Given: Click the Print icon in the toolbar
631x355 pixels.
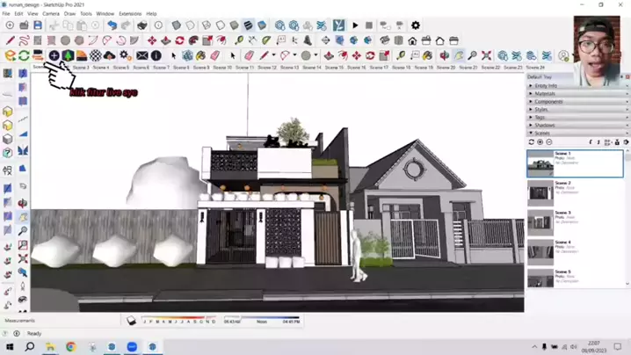Looking at the screenshot, I should (141, 25).
